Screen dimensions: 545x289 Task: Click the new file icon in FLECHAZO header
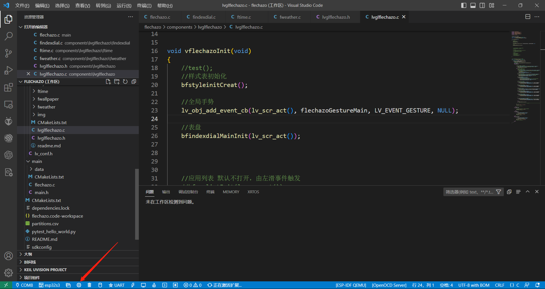point(108,82)
